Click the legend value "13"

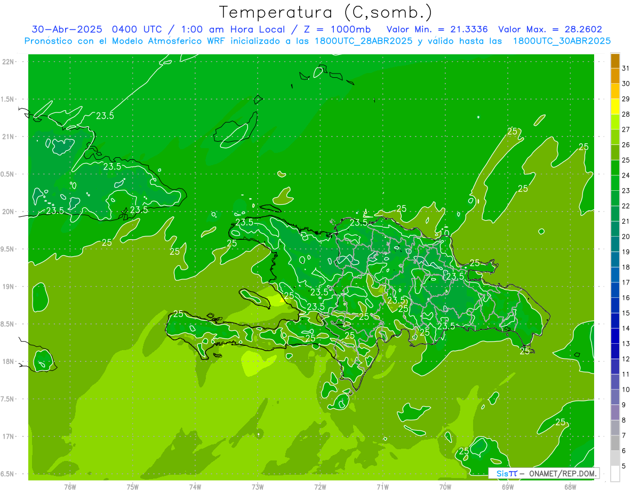(x=626, y=344)
